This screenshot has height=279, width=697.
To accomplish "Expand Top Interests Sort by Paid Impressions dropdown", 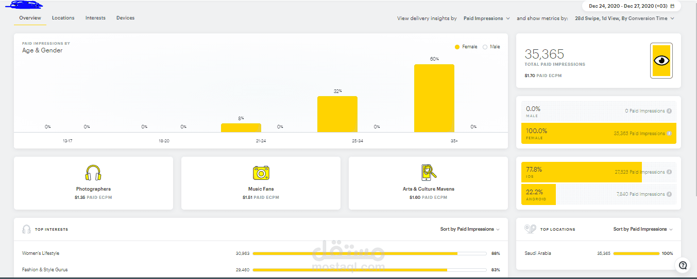I will coord(470,229).
